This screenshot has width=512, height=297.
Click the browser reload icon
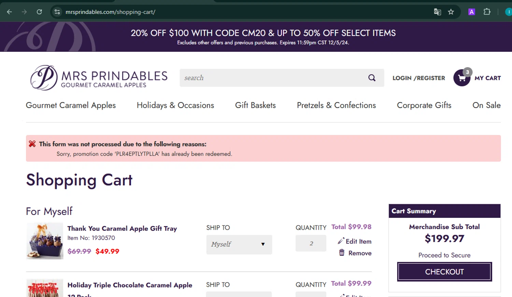pos(39,12)
